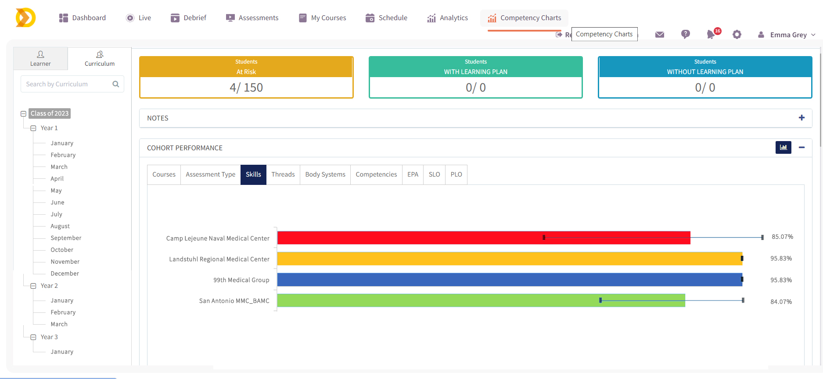The height and width of the screenshot is (379, 823).
Task: Collapse the Year 2 tree node
Action: (33, 286)
